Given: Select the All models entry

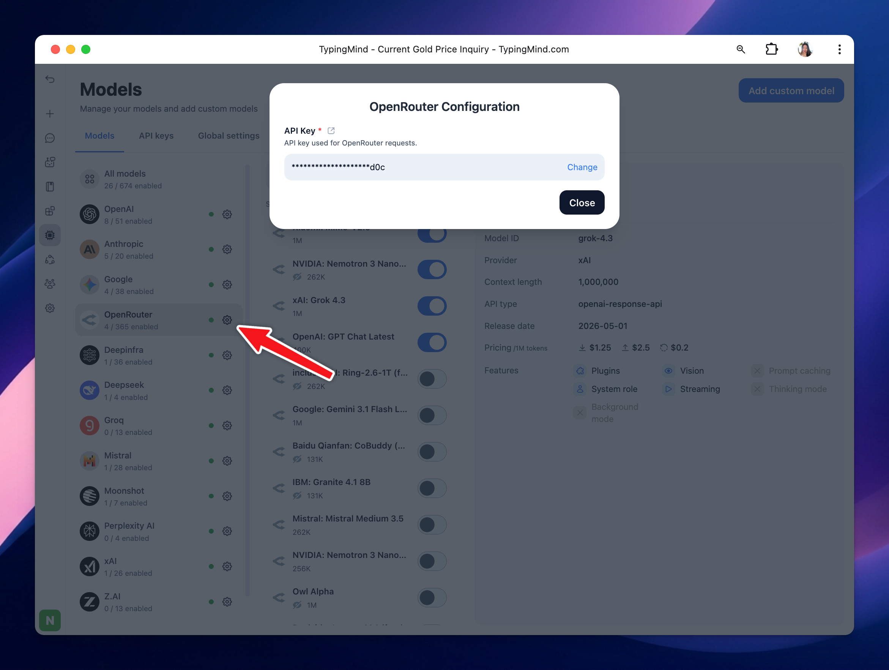Looking at the screenshot, I should pos(159,179).
